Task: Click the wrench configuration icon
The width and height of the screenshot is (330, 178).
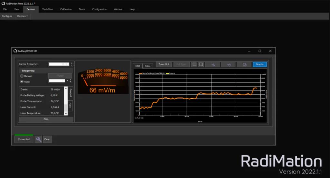Action: pos(38,139)
